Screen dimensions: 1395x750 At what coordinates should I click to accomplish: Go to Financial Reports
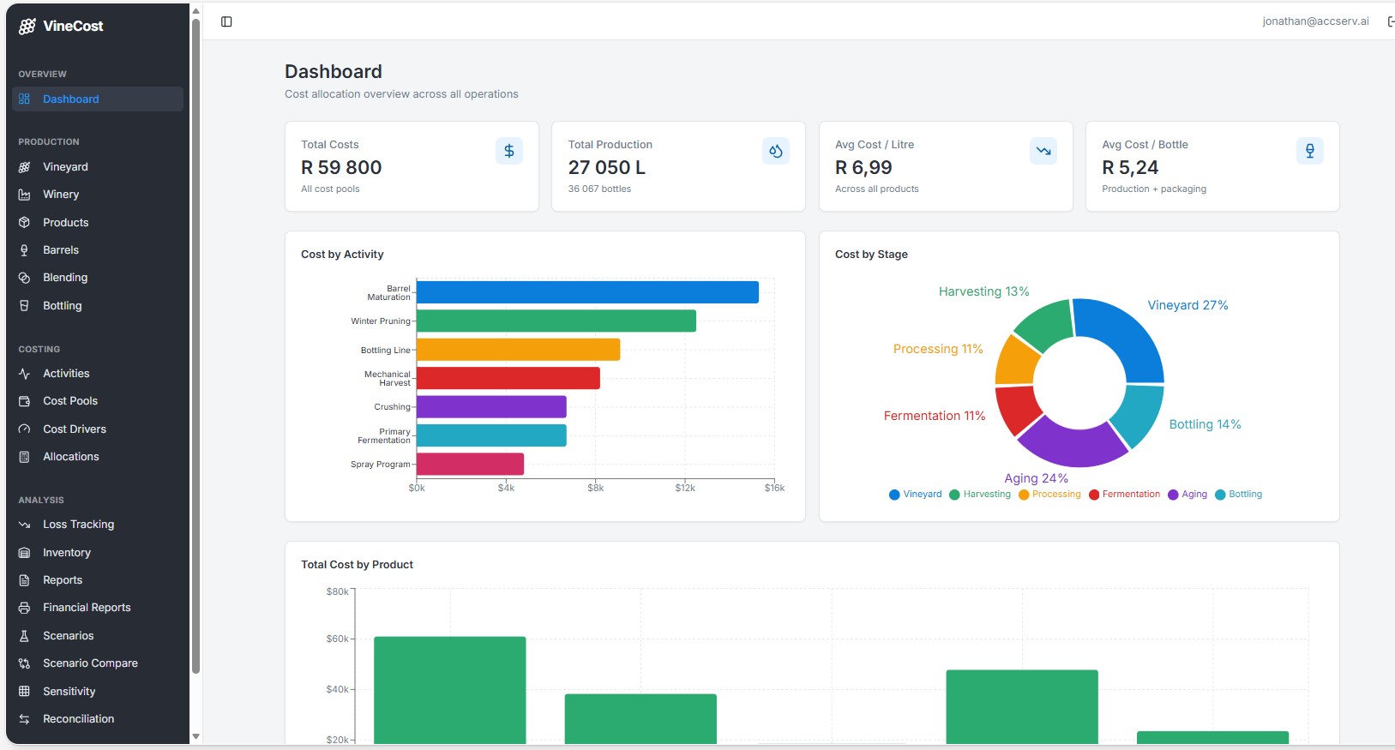[x=98, y=608]
